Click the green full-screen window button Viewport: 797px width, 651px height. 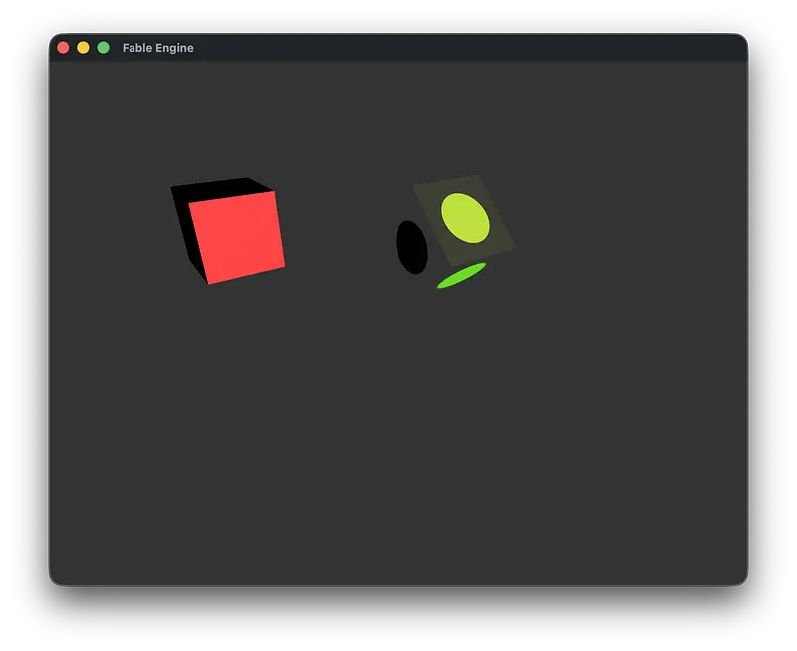click(104, 48)
